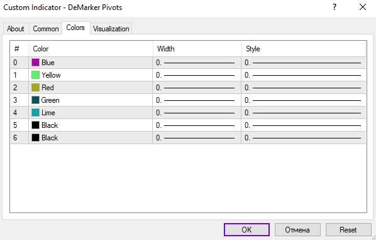Choose the Green color swatch in row 3
Viewport: 376px width, 240px height.
pos(35,100)
